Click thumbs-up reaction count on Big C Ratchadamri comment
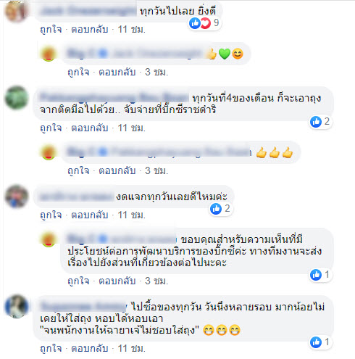Screen dimensions: 355x359 [x=320, y=122]
